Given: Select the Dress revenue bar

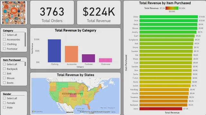Looking at the screenshot, I should click(169, 17).
